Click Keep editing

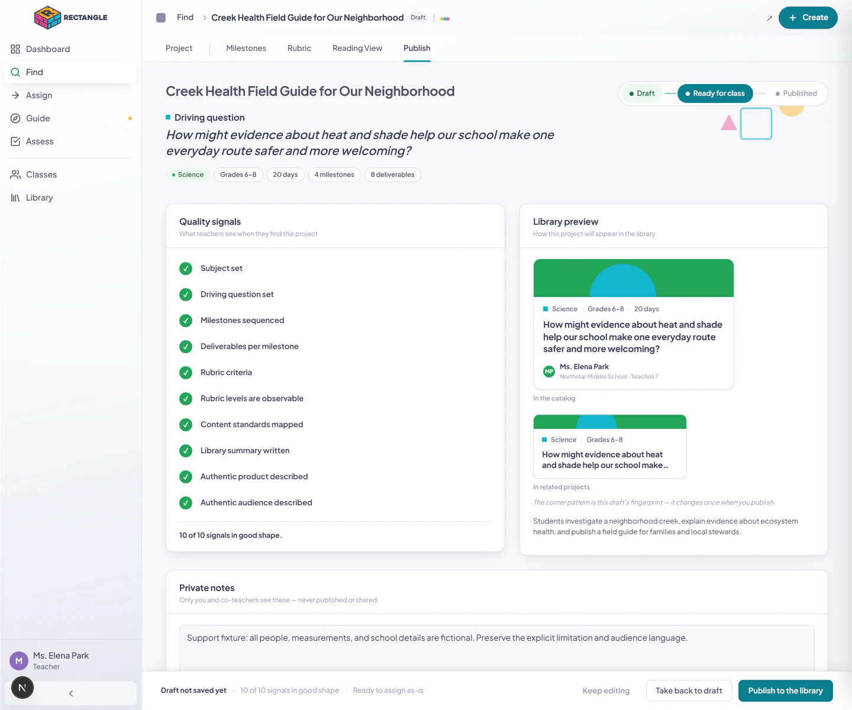tap(606, 691)
